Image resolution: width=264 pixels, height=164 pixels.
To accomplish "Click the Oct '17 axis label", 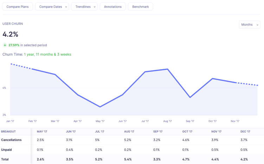I will pyautogui.click(x=212, y=121).
